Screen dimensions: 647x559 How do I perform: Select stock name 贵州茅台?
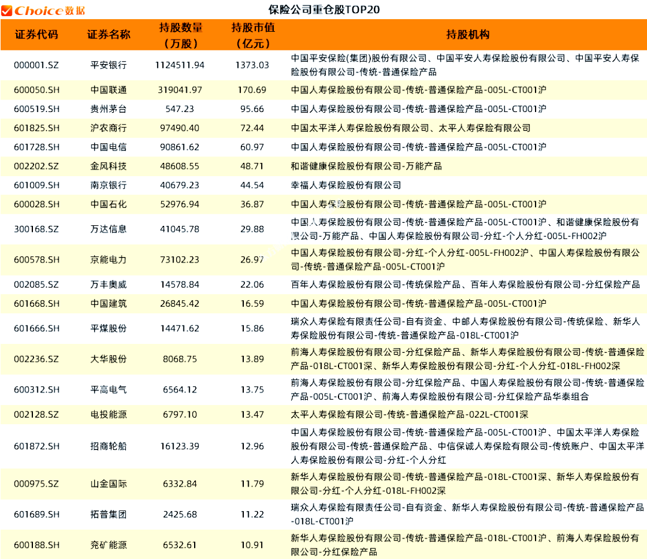point(108,109)
